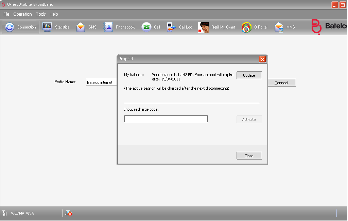Click the Profile Name field showing Batelco internet
The height and width of the screenshot is (221, 348).
pos(101,82)
